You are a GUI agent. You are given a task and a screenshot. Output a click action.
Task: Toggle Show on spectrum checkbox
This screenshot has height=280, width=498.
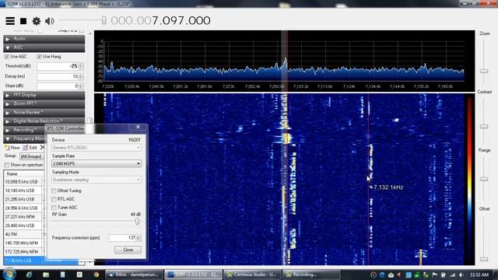(x=7, y=165)
